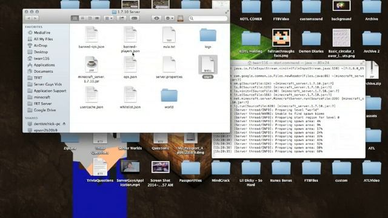Select Itunes Bonus desktop folder
388x218 pixels.
click(x=281, y=168)
